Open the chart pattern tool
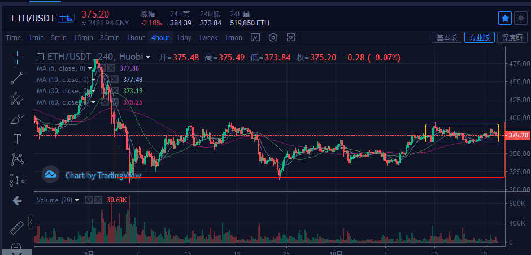This screenshot has height=255, width=531. pos(17,159)
